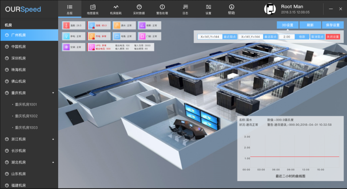Click the Root Man user avatar
The image size is (347, 189).
click(270, 9)
